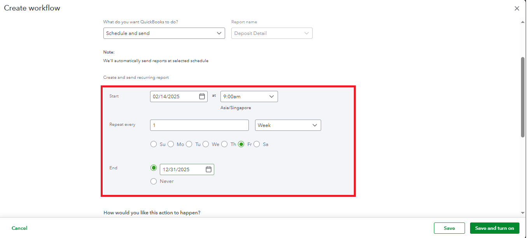The height and width of the screenshot is (238, 528).
Task: Click the 12/31/2025 end date field
Action: (x=187, y=169)
